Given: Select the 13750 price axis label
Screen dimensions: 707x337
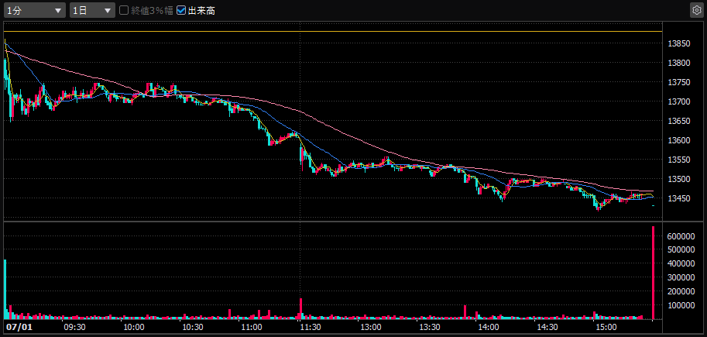Looking at the screenshot, I should (679, 82).
